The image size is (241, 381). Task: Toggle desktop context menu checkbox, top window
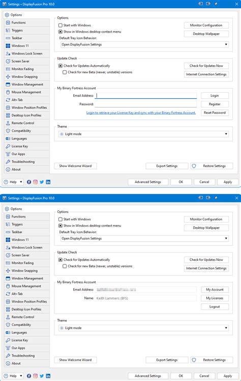click(61, 32)
